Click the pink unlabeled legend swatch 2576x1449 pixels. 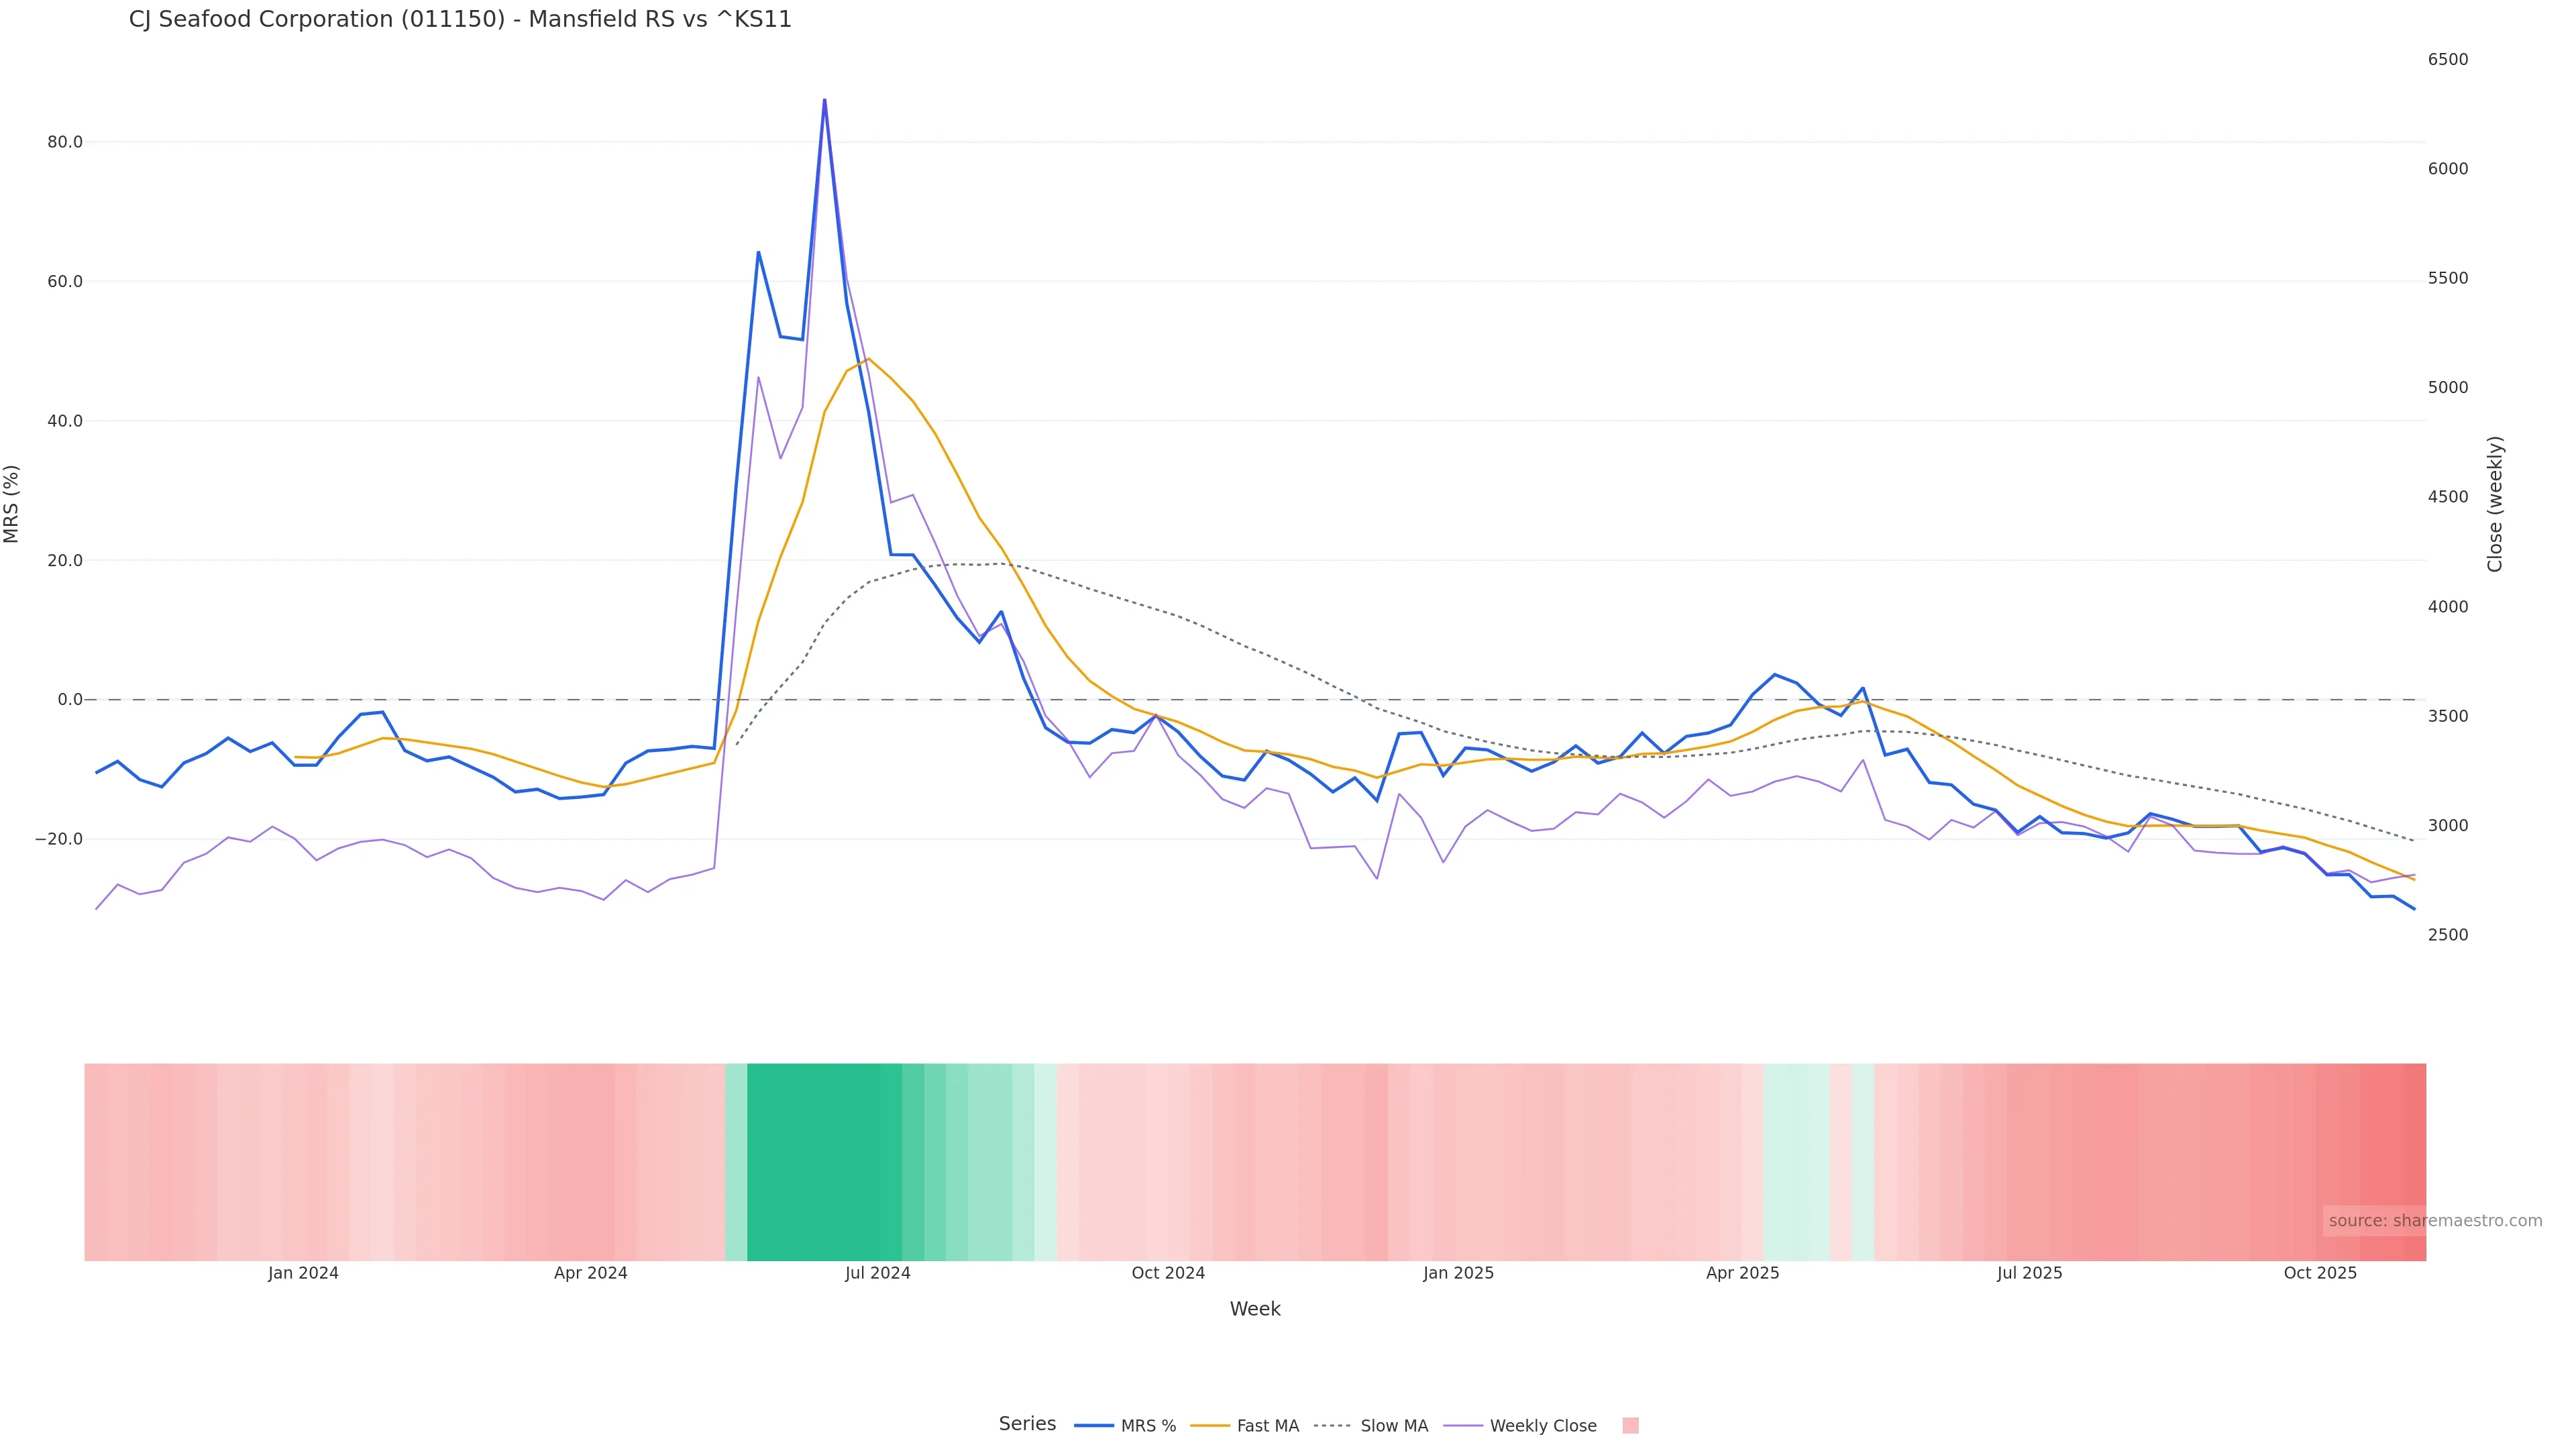point(1630,1426)
